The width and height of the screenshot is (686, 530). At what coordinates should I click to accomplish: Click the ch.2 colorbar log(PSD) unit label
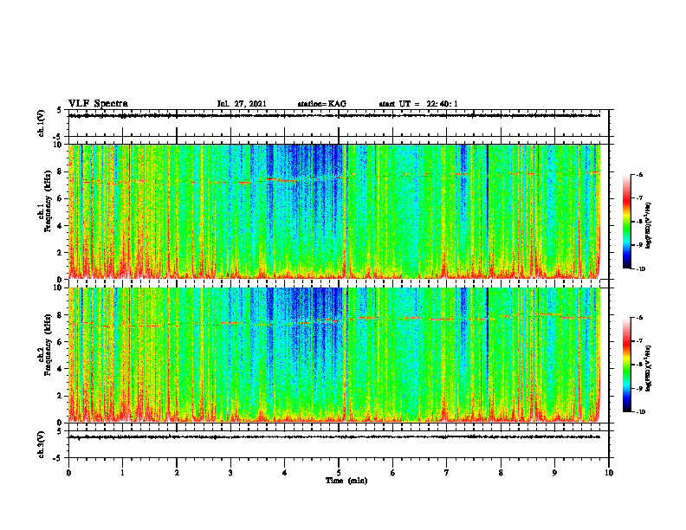click(x=649, y=368)
